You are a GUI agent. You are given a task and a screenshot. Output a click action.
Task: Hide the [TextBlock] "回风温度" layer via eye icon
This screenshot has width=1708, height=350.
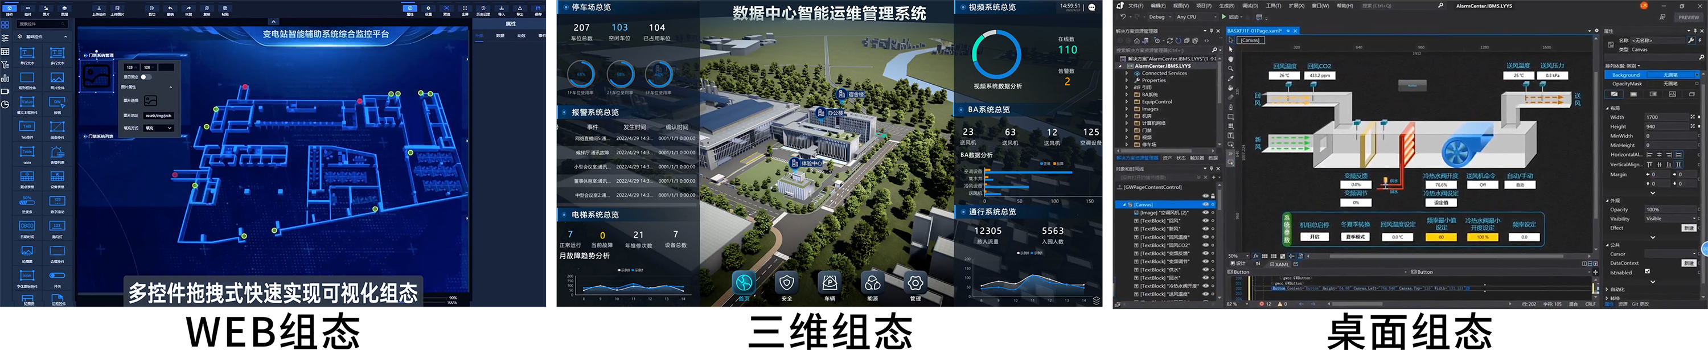click(x=1205, y=237)
